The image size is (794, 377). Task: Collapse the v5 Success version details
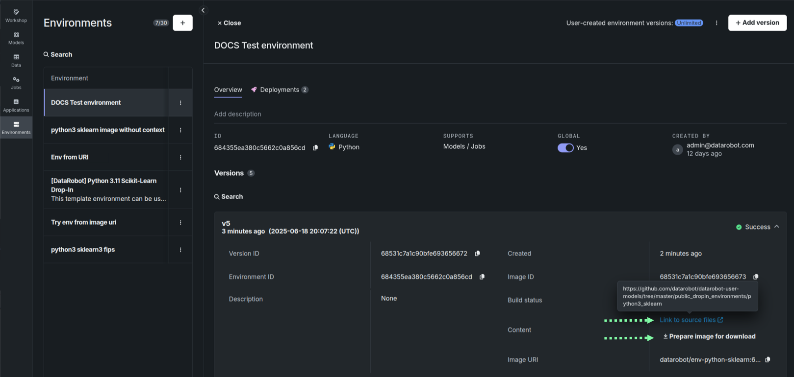point(777,227)
